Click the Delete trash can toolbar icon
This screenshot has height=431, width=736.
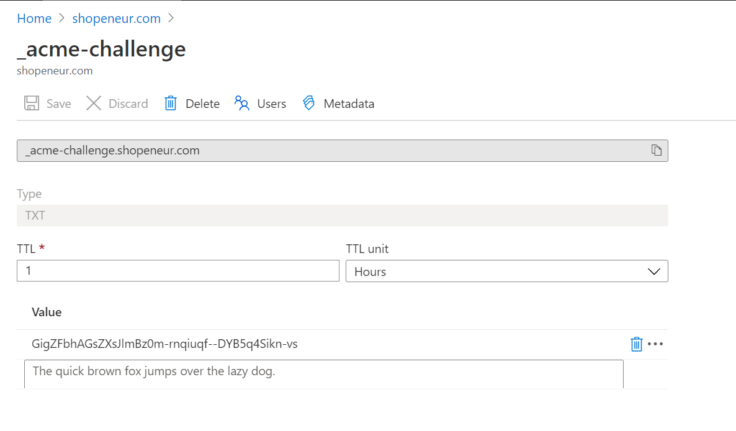pyautogui.click(x=171, y=103)
